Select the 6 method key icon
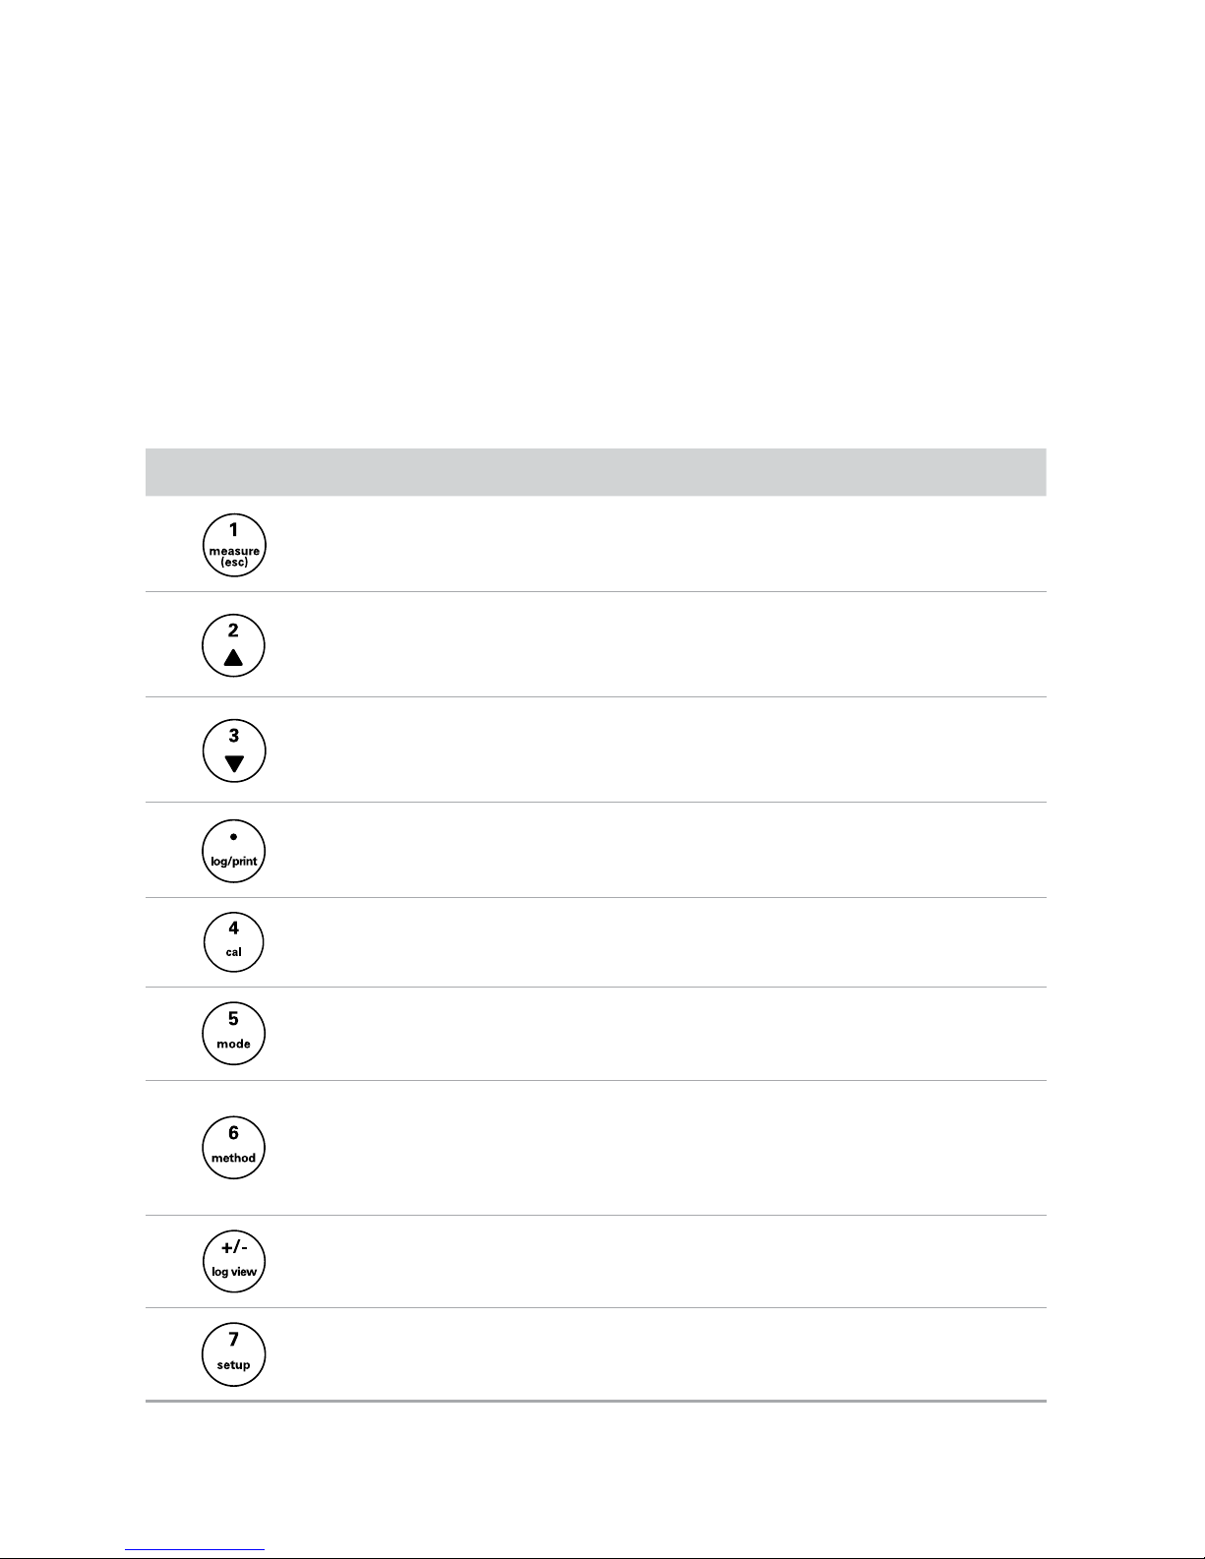This screenshot has height=1559, width=1205. (x=234, y=1147)
